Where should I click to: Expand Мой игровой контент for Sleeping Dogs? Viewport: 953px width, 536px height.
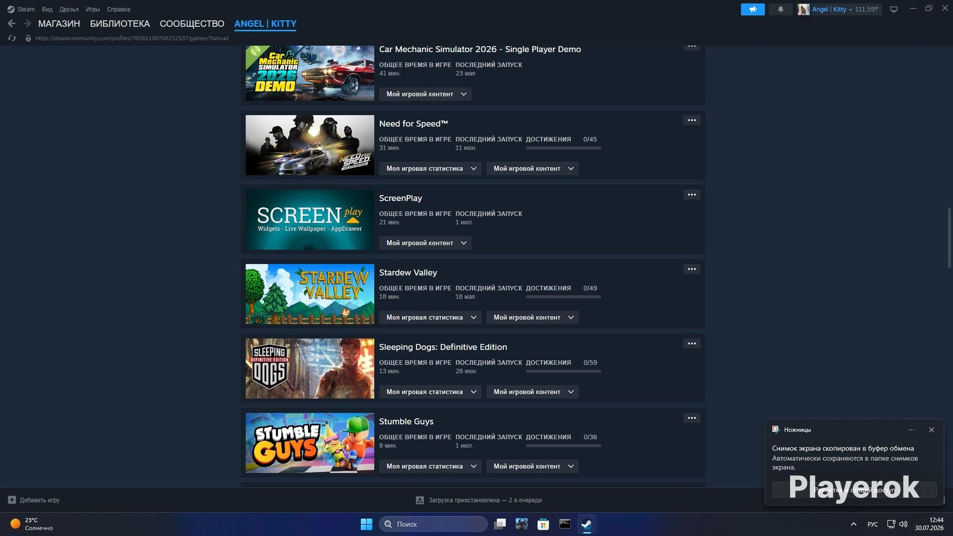533,392
